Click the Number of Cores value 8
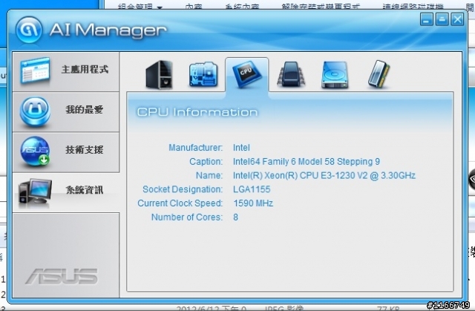 235,217
